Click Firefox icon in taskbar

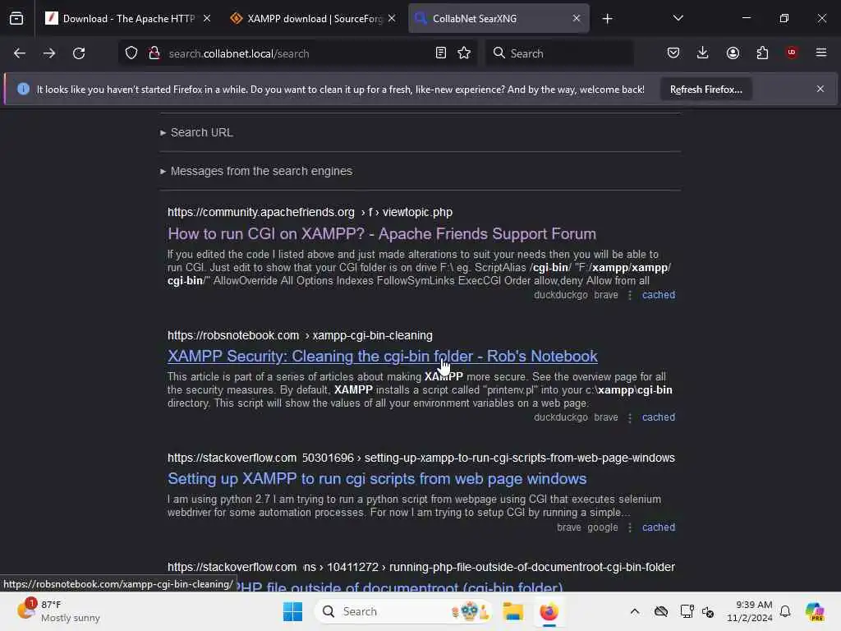pyautogui.click(x=549, y=611)
